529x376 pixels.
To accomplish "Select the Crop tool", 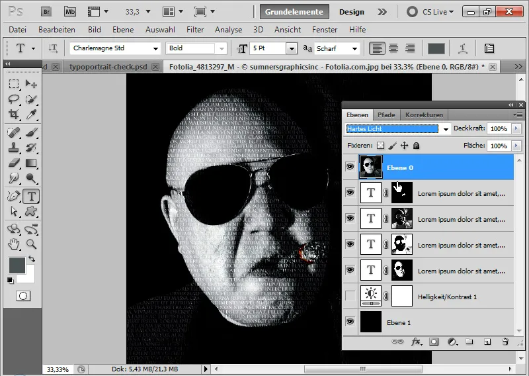I will [x=14, y=115].
